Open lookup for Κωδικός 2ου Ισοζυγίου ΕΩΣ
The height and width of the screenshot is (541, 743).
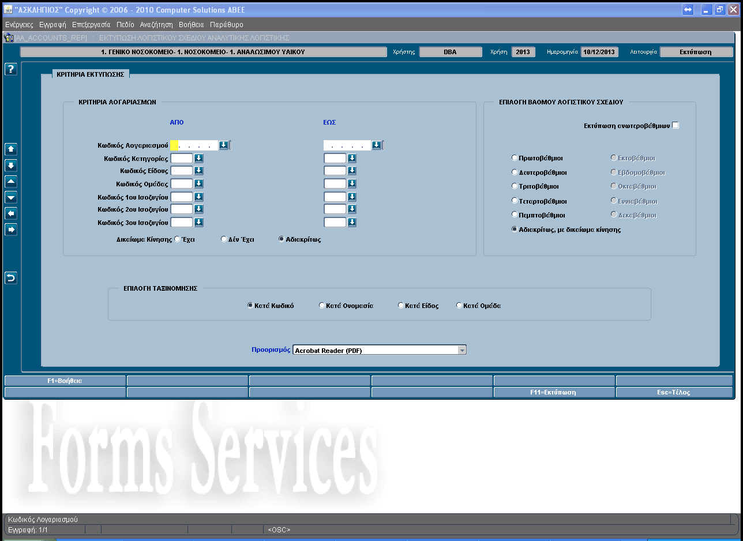352,209
